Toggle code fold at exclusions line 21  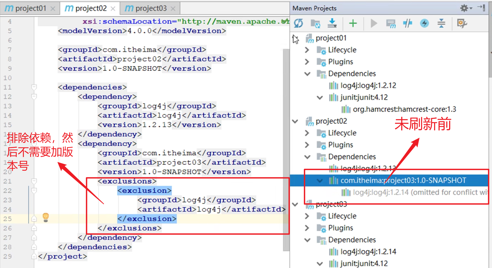(34, 181)
